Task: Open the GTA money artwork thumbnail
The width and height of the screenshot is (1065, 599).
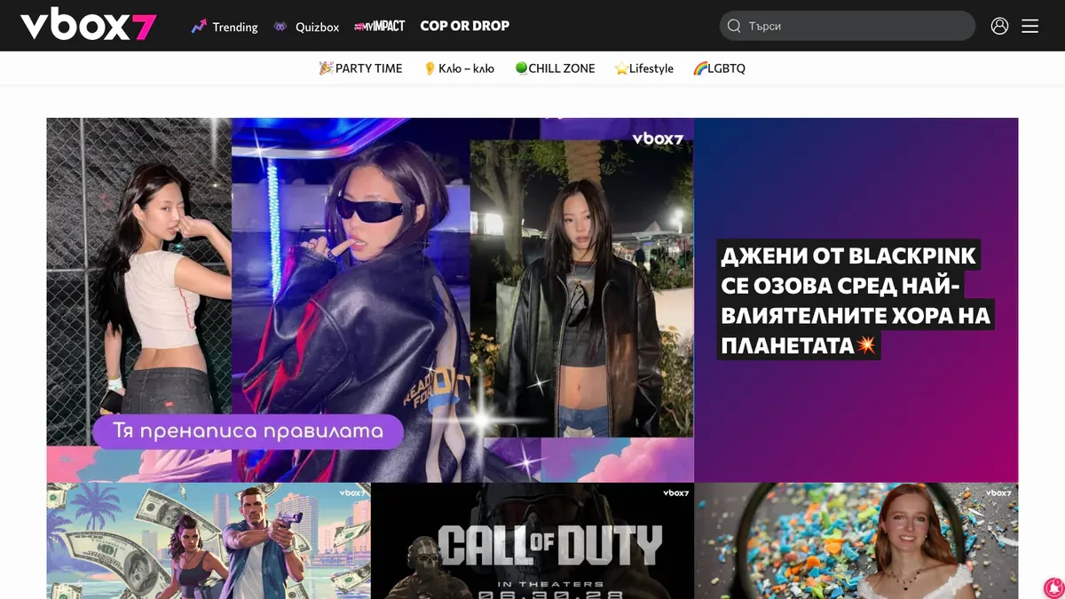Action: point(209,540)
